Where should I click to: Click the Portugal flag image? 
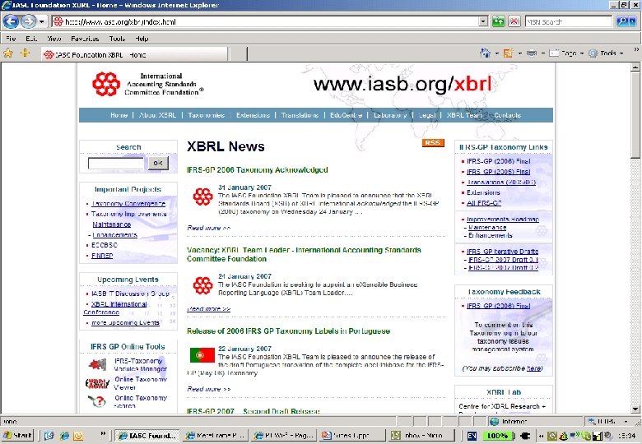[x=202, y=355]
